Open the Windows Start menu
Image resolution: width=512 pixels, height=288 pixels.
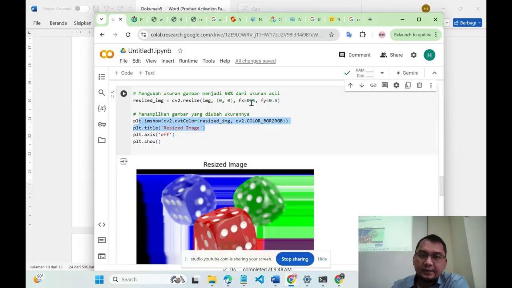coord(99,280)
